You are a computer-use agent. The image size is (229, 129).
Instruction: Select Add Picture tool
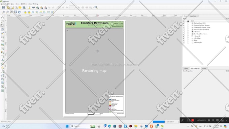click(2, 45)
